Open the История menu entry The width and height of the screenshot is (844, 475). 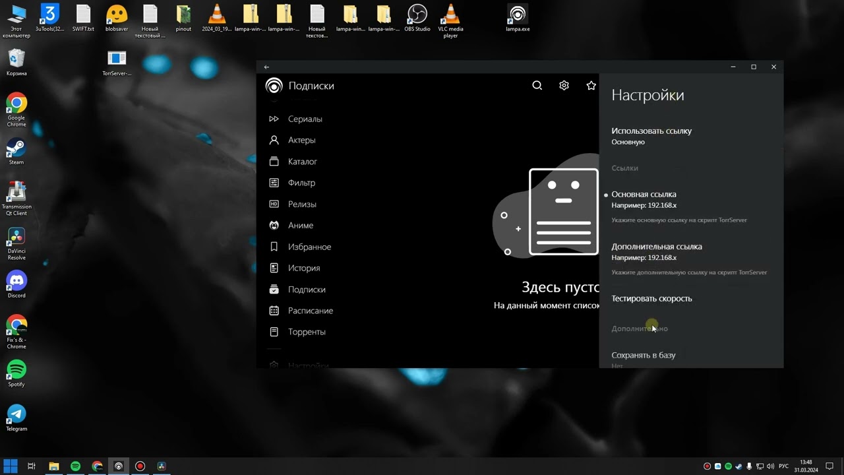304,268
